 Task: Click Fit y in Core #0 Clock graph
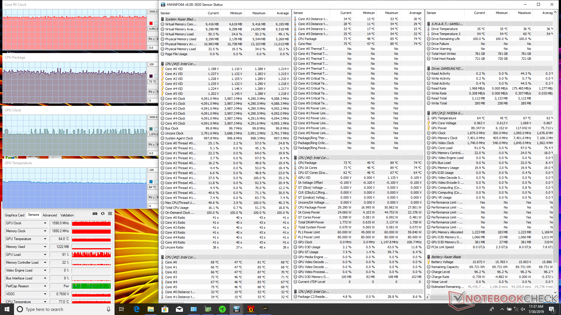(x=151, y=39)
